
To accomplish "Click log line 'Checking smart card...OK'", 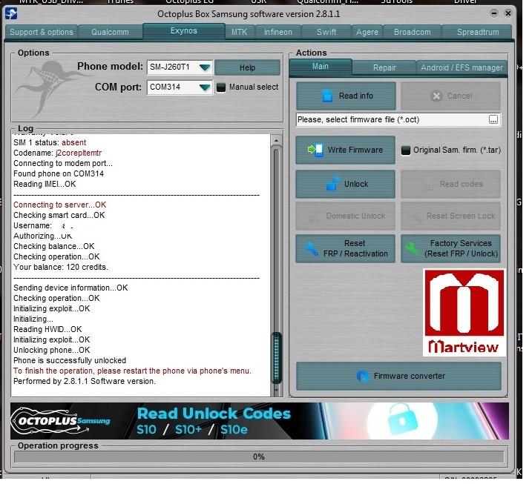I will click(59, 216).
